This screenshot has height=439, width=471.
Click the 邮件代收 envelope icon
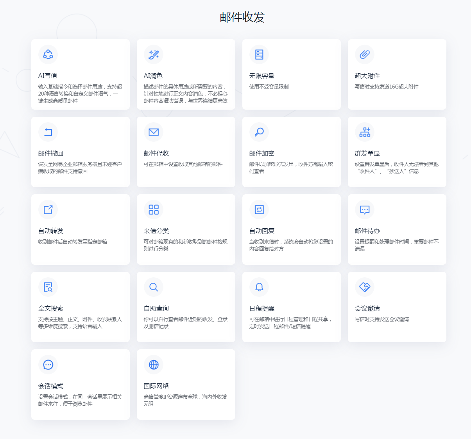(154, 132)
